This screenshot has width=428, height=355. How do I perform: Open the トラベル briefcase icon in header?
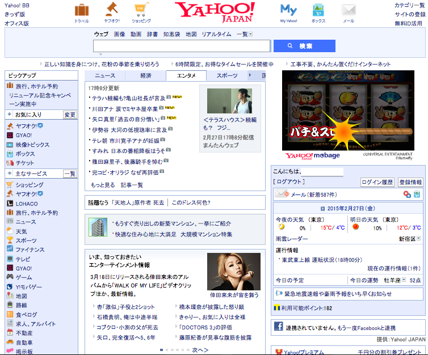(82, 10)
